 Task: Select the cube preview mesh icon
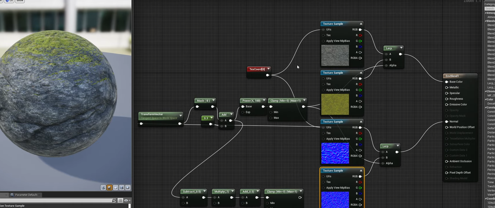tap(122, 188)
